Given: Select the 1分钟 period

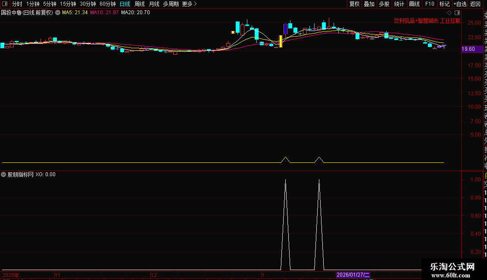Looking at the screenshot, I should pyautogui.click(x=33, y=4).
